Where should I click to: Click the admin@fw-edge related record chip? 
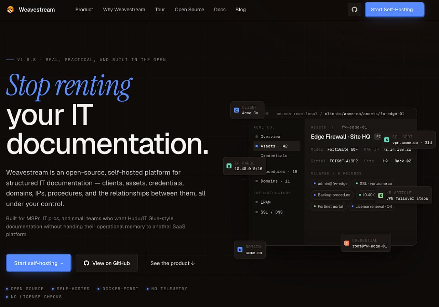331,184
